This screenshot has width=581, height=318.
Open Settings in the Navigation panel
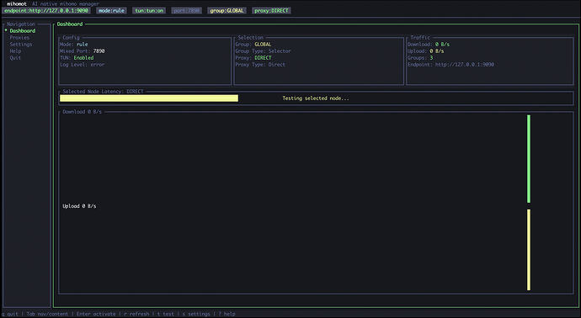click(x=21, y=44)
